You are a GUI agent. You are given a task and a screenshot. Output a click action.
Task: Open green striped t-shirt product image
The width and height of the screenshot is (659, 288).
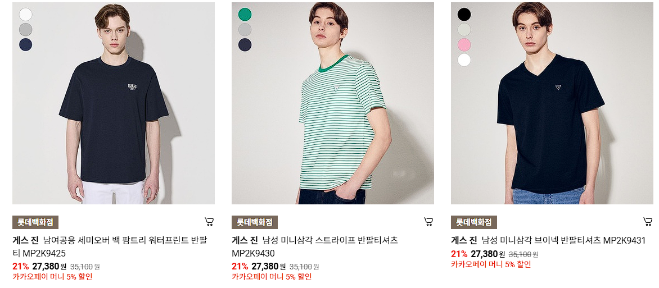(x=333, y=103)
